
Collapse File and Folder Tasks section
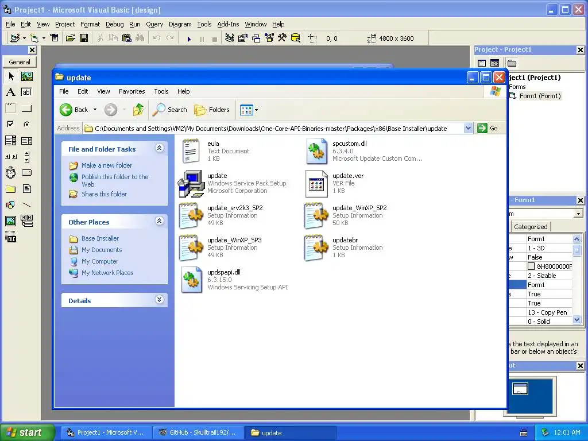[160, 148]
